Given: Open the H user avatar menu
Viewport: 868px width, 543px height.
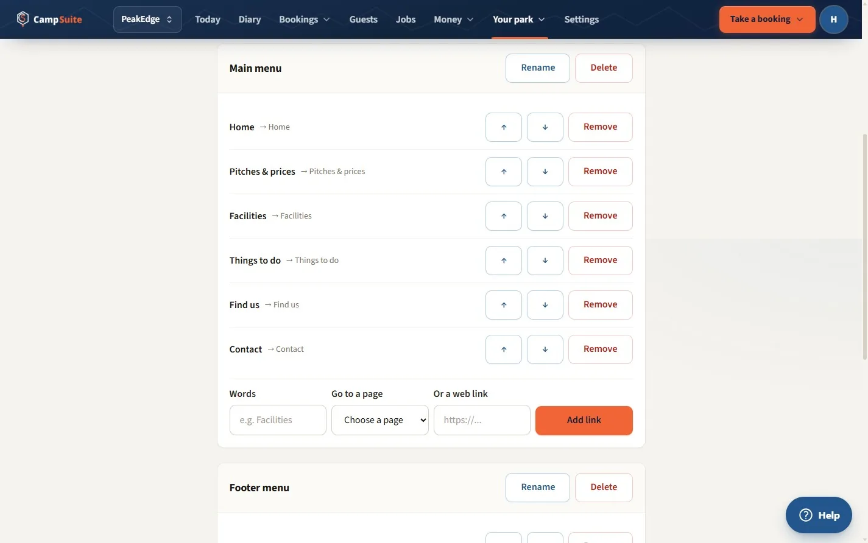Looking at the screenshot, I should click(834, 19).
